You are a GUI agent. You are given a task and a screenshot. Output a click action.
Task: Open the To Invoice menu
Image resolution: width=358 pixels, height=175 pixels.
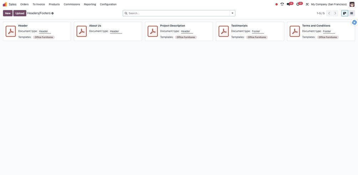tap(38, 4)
